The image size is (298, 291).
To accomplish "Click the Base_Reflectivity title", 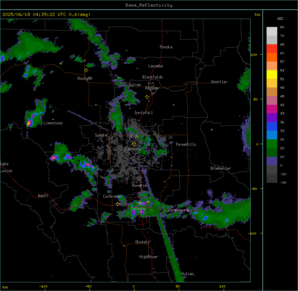I will 149,5.
